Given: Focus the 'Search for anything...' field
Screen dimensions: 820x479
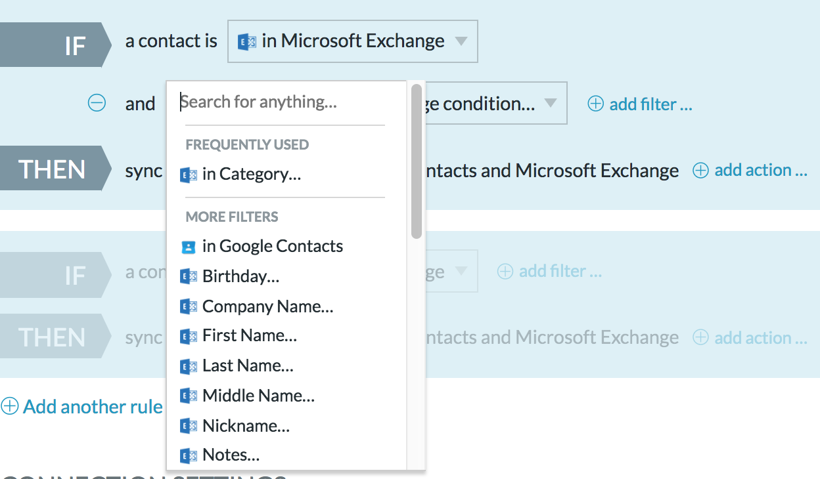Looking at the screenshot, I should (283, 102).
